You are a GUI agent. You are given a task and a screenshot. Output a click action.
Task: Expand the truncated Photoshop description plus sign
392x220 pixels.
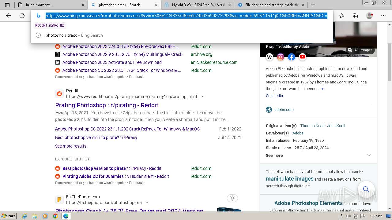point(323,89)
